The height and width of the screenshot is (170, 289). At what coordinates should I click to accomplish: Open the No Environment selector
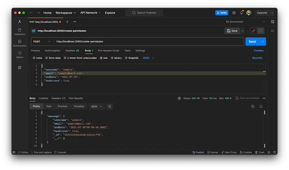(x=245, y=22)
